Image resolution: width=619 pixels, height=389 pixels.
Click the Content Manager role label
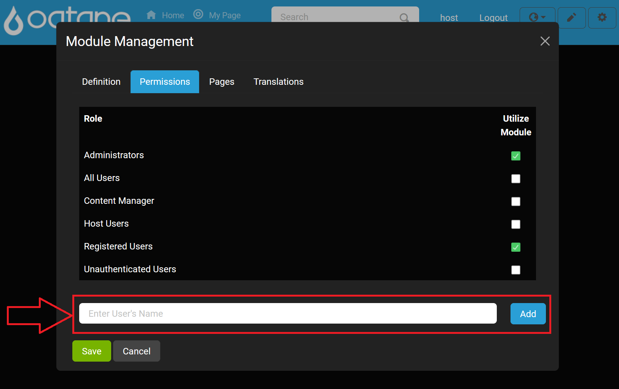point(119,201)
